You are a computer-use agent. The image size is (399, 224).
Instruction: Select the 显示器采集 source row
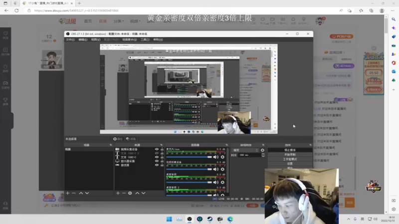tap(140, 161)
